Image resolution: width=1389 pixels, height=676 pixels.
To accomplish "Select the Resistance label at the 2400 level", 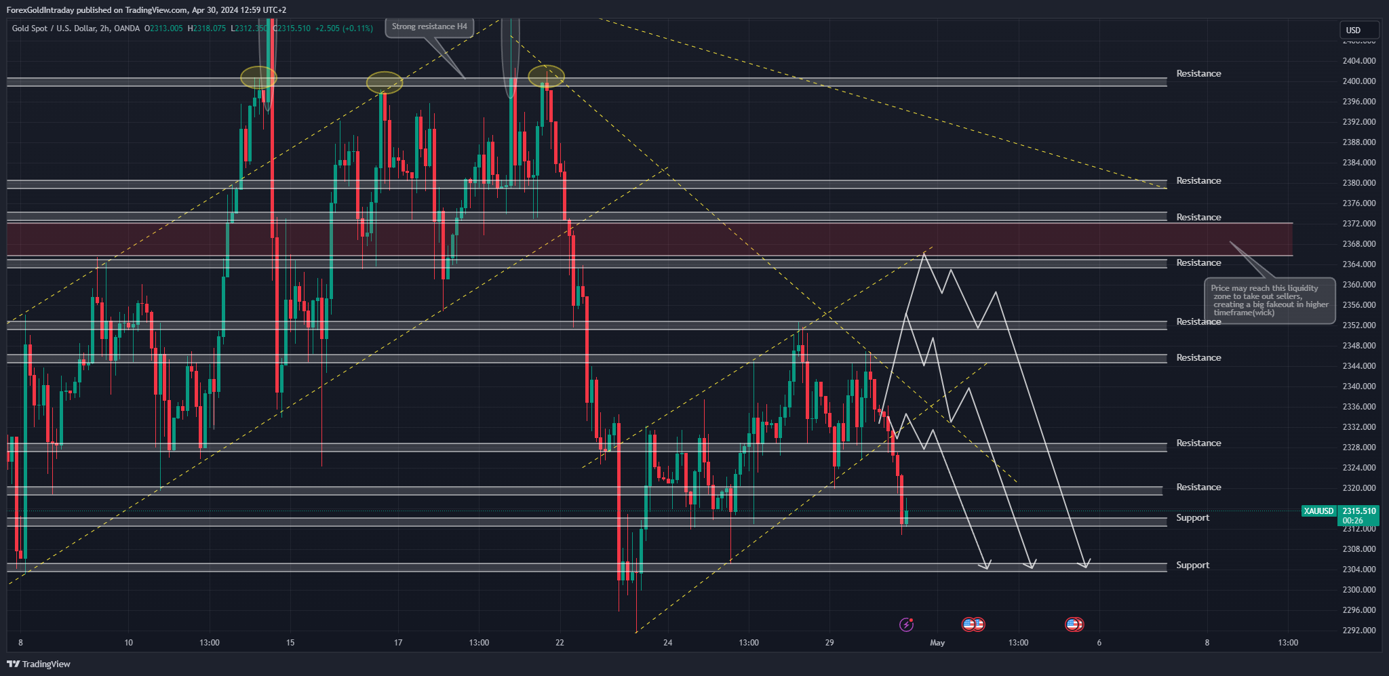I will click(x=1198, y=74).
